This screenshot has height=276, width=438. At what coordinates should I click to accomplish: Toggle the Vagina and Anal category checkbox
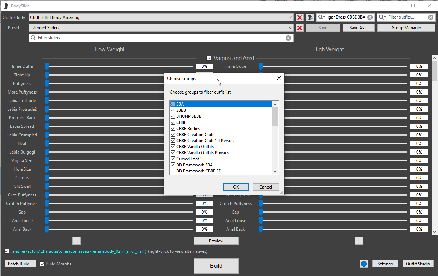[208, 58]
